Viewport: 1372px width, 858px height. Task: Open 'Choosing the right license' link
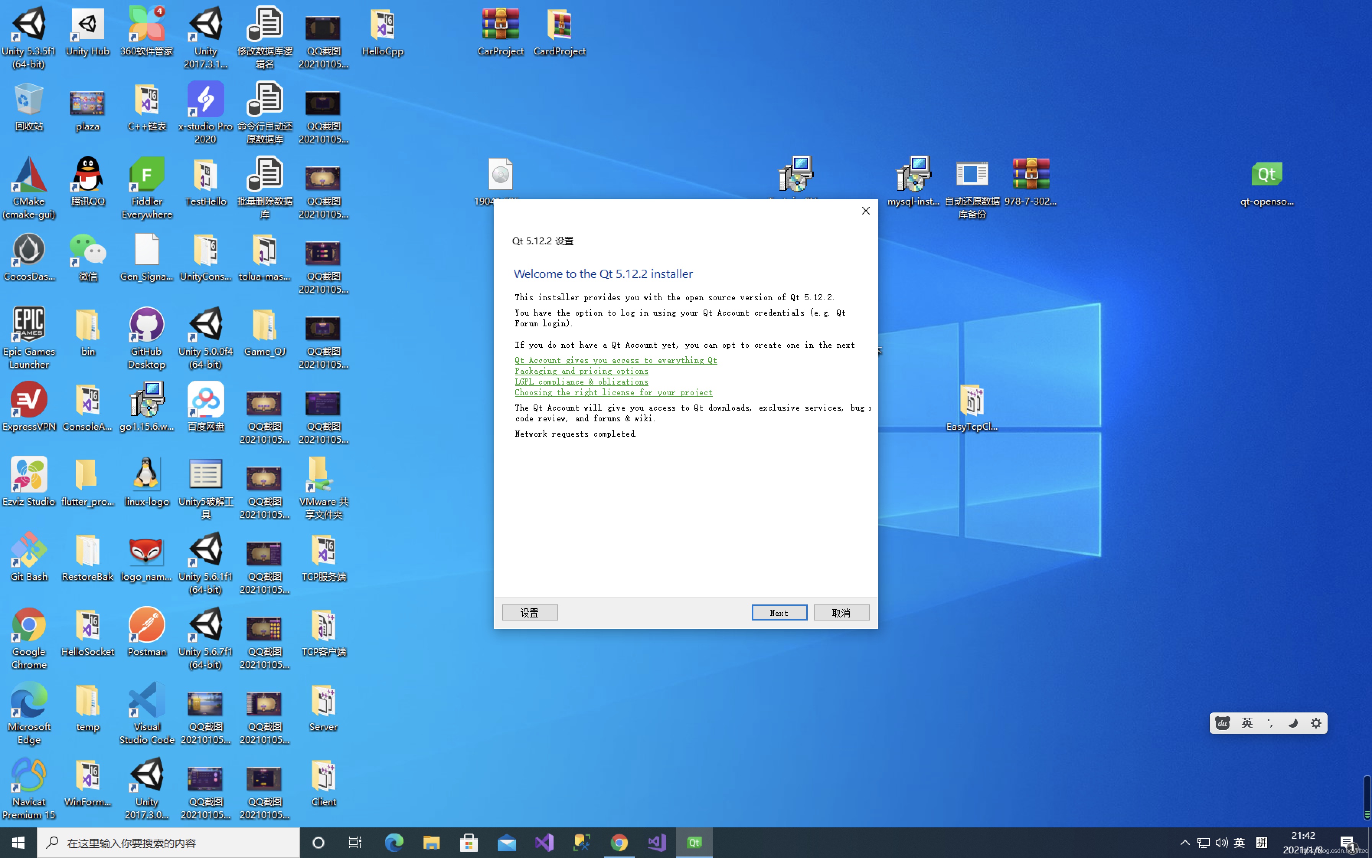pos(613,393)
